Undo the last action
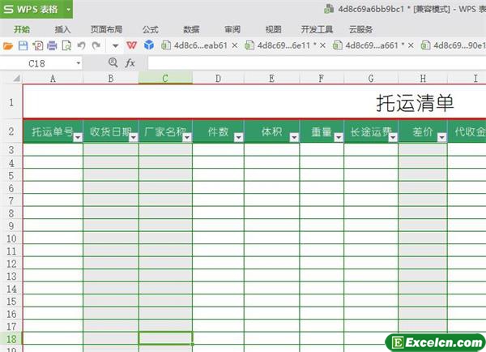The width and height of the screenshot is (486, 352). click(81, 45)
